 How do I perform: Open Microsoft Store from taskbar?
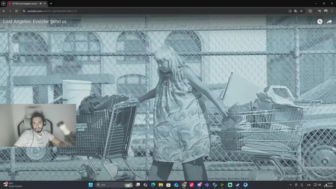(169, 185)
